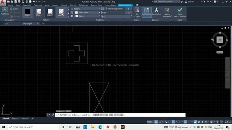Click the command line customize wrench icon
This screenshot has height=130, width=232.
coord(53,115)
